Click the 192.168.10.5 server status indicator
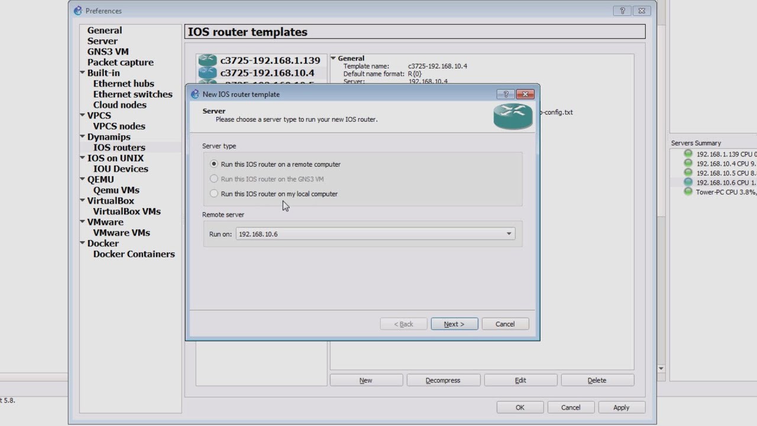Screen dimensions: 757x426 [688, 173]
